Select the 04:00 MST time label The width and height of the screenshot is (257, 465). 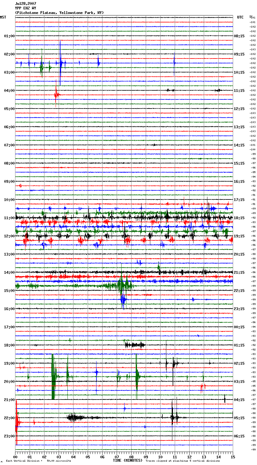pos(9,91)
